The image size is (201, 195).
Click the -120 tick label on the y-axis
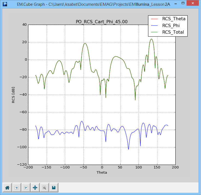[22, 165]
